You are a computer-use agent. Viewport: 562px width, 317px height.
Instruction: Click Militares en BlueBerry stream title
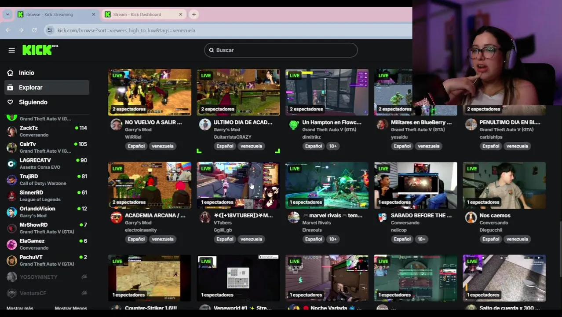pyautogui.click(x=421, y=122)
